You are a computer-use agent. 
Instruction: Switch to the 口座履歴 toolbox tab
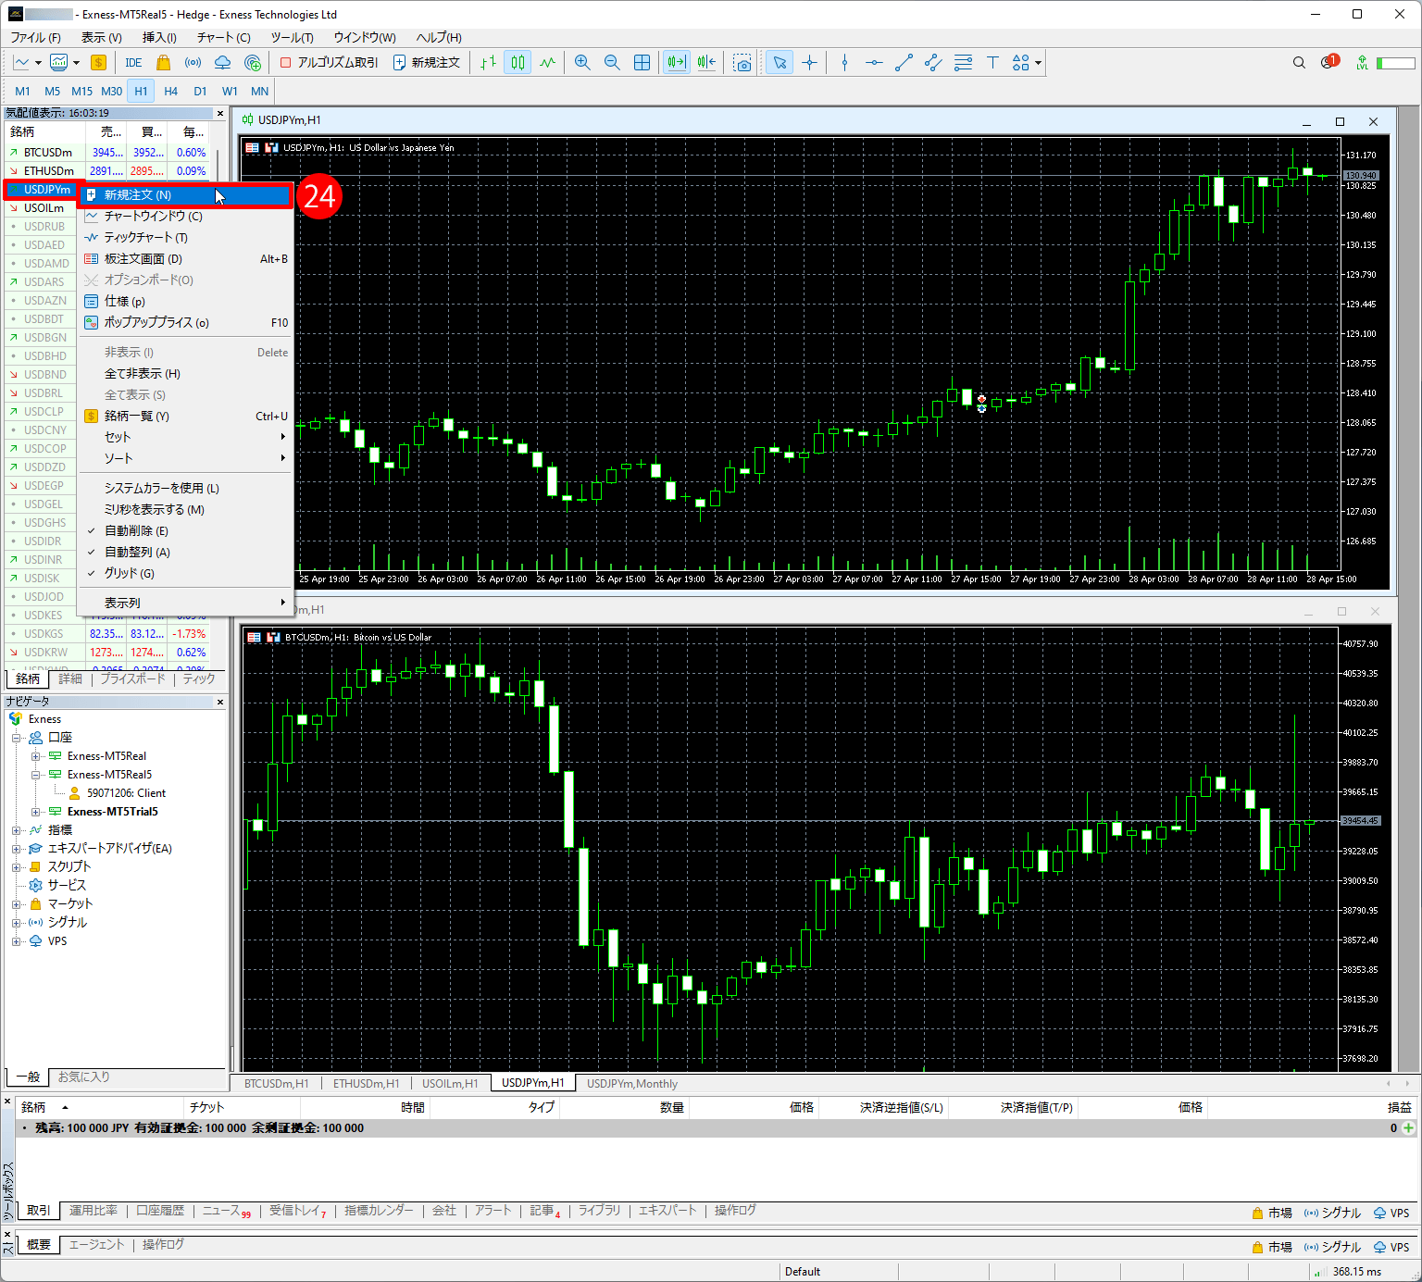(160, 1211)
